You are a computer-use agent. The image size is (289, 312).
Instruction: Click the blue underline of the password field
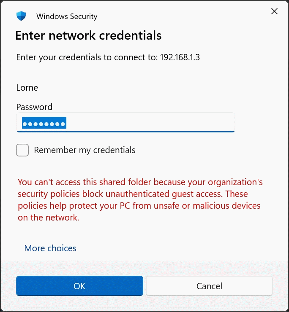coord(125,131)
